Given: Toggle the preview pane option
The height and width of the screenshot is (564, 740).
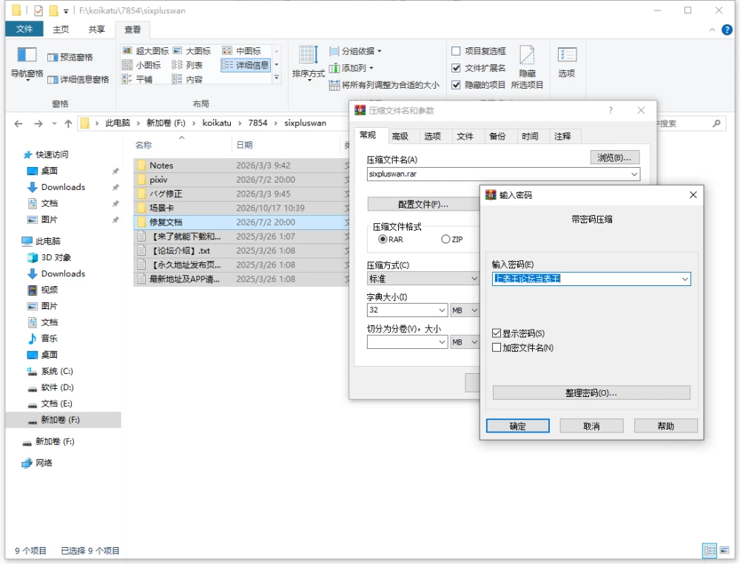Looking at the screenshot, I should pyautogui.click(x=70, y=57).
